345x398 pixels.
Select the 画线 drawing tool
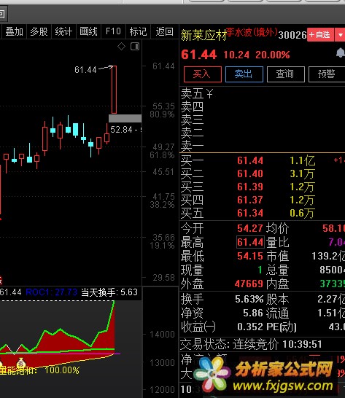88,32
